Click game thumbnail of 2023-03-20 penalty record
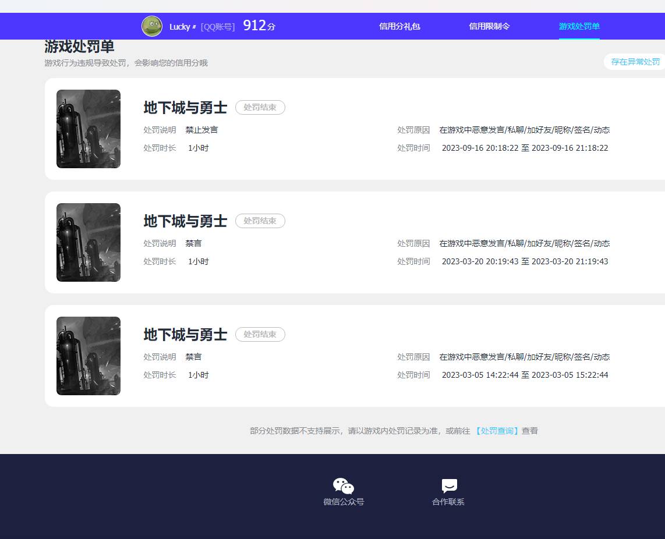Viewport: 665px width, 539px height. pyautogui.click(x=89, y=242)
